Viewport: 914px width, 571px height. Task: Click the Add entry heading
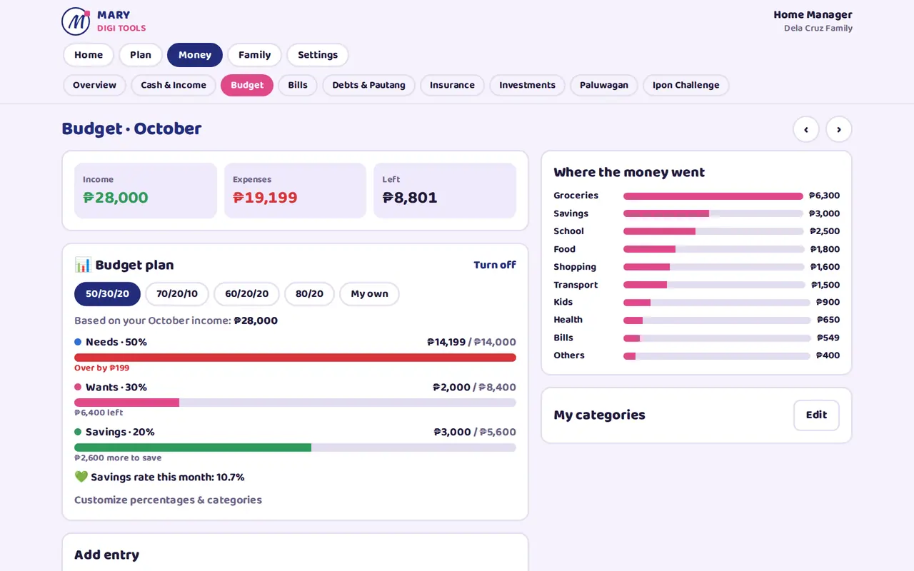[106, 555]
